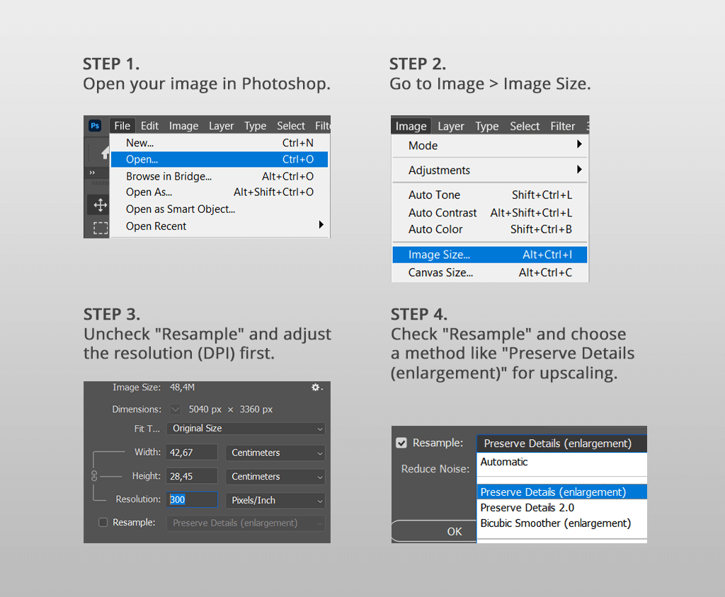
Task: Open the Type menu in Step 2 menu bar
Action: tap(487, 126)
